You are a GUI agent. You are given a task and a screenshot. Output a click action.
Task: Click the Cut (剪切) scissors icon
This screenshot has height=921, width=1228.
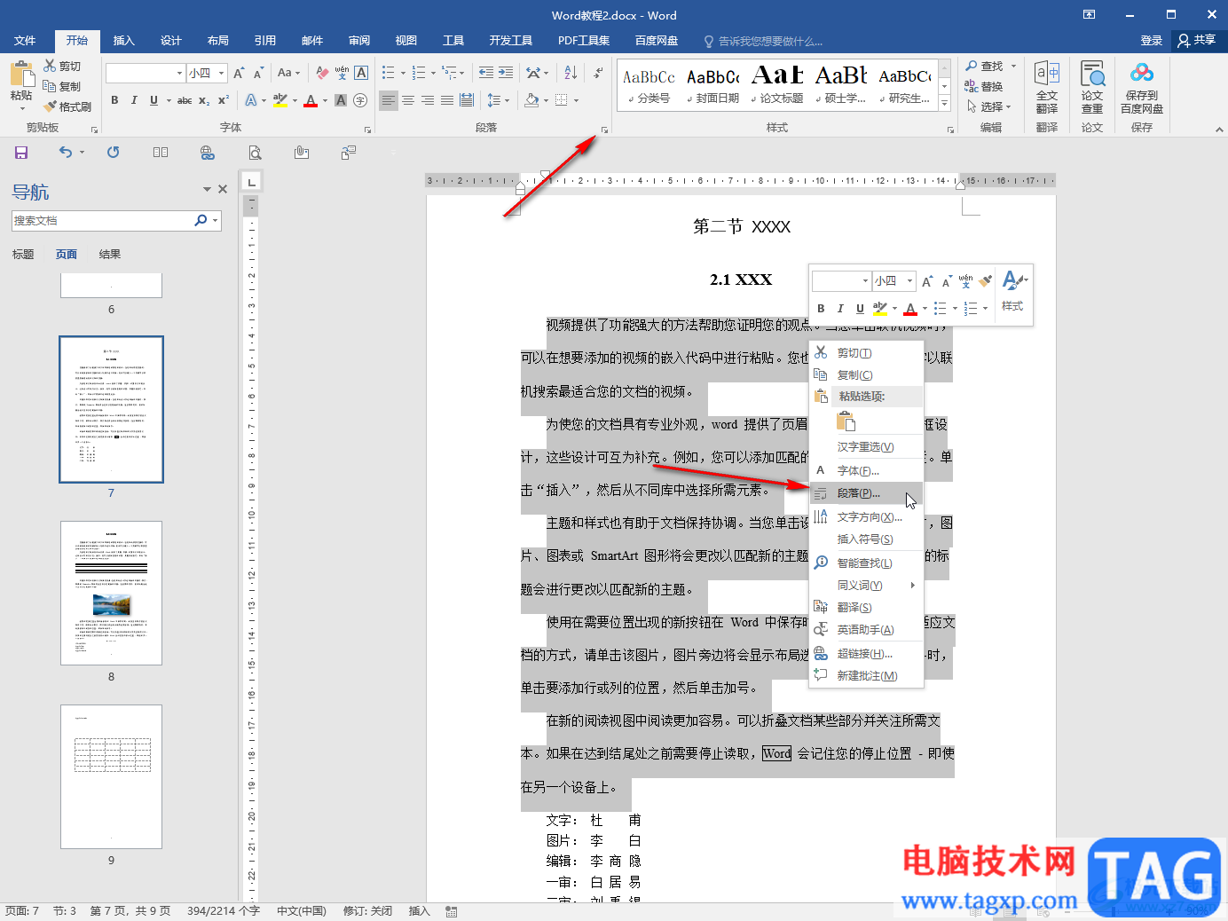click(50, 66)
